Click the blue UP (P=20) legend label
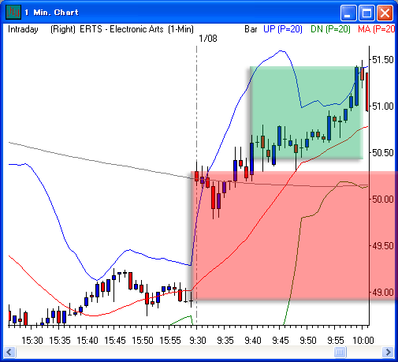398x362 pixels. pyautogui.click(x=283, y=29)
